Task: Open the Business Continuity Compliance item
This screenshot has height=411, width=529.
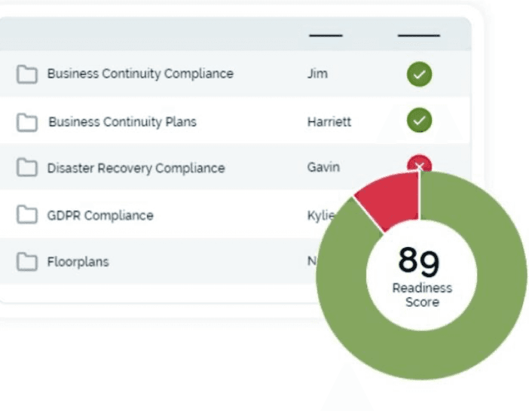Action: tap(140, 74)
